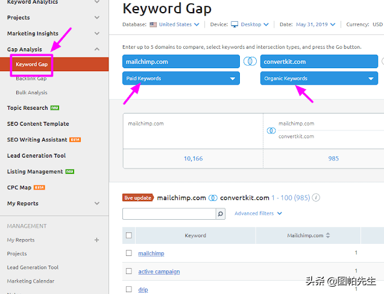This screenshot has width=384, height=294.
Task: Click the BETA badge by SEO Writing Assistant
Action: [x=75, y=140]
